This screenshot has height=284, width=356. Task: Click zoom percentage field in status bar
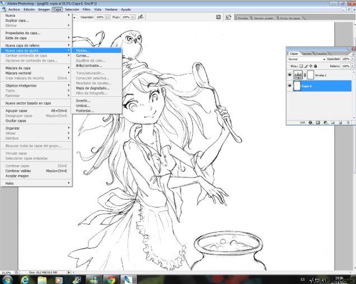click(x=7, y=272)
